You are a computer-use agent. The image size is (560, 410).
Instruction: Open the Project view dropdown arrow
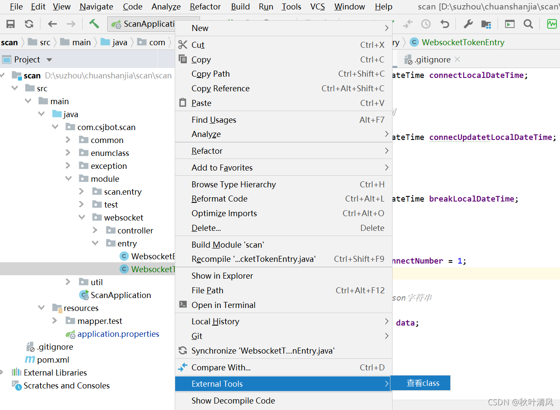(x=49, y=60)
